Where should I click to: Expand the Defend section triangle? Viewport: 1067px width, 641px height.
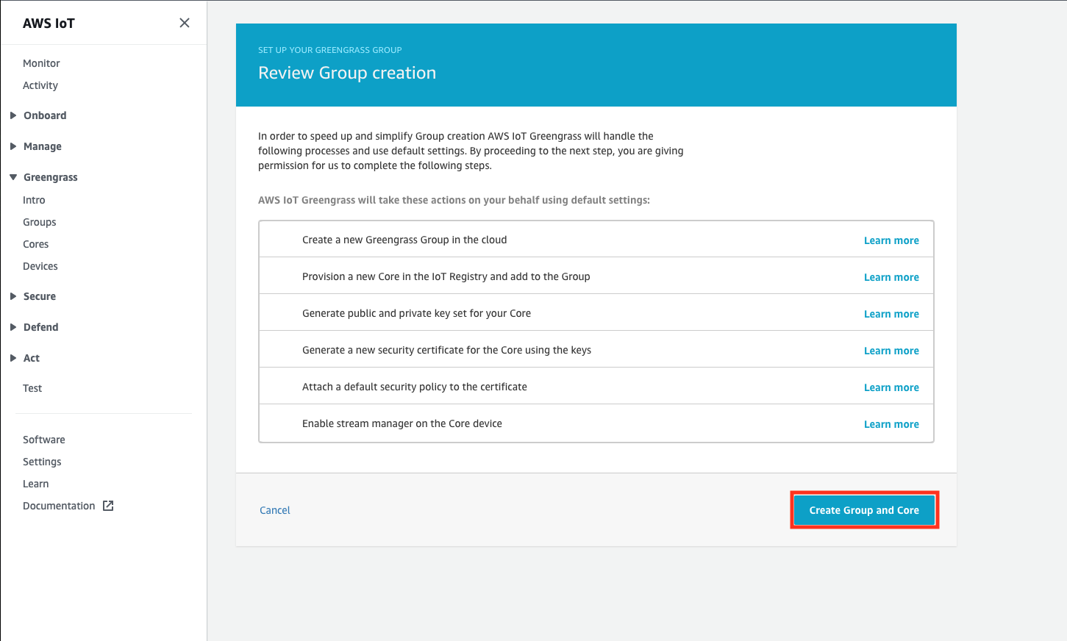pyautogui.click(x=13, y=327)
